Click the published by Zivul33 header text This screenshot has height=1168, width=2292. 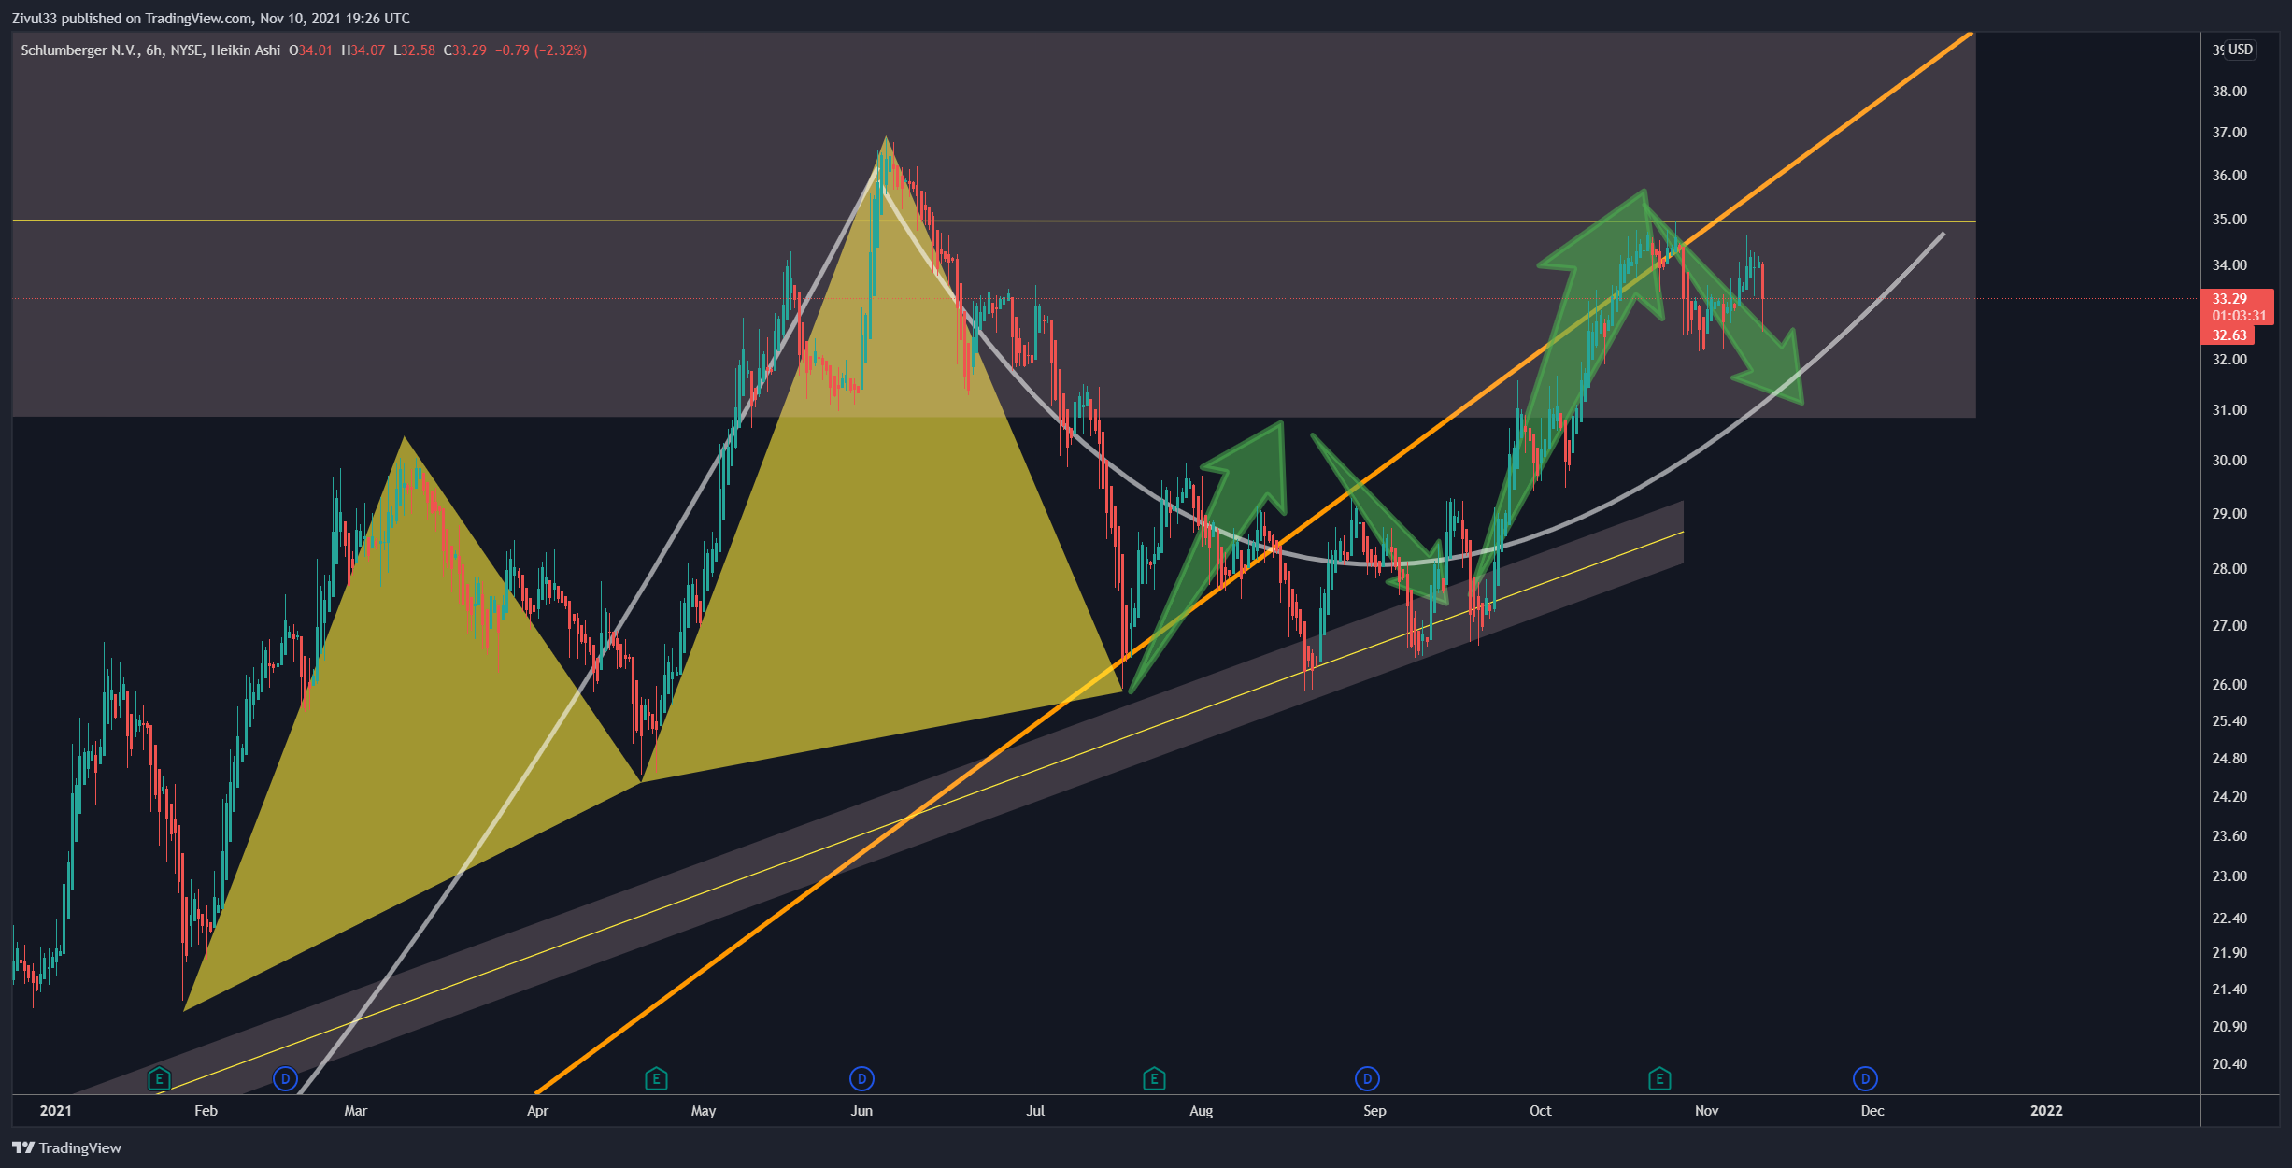point(211,19)
